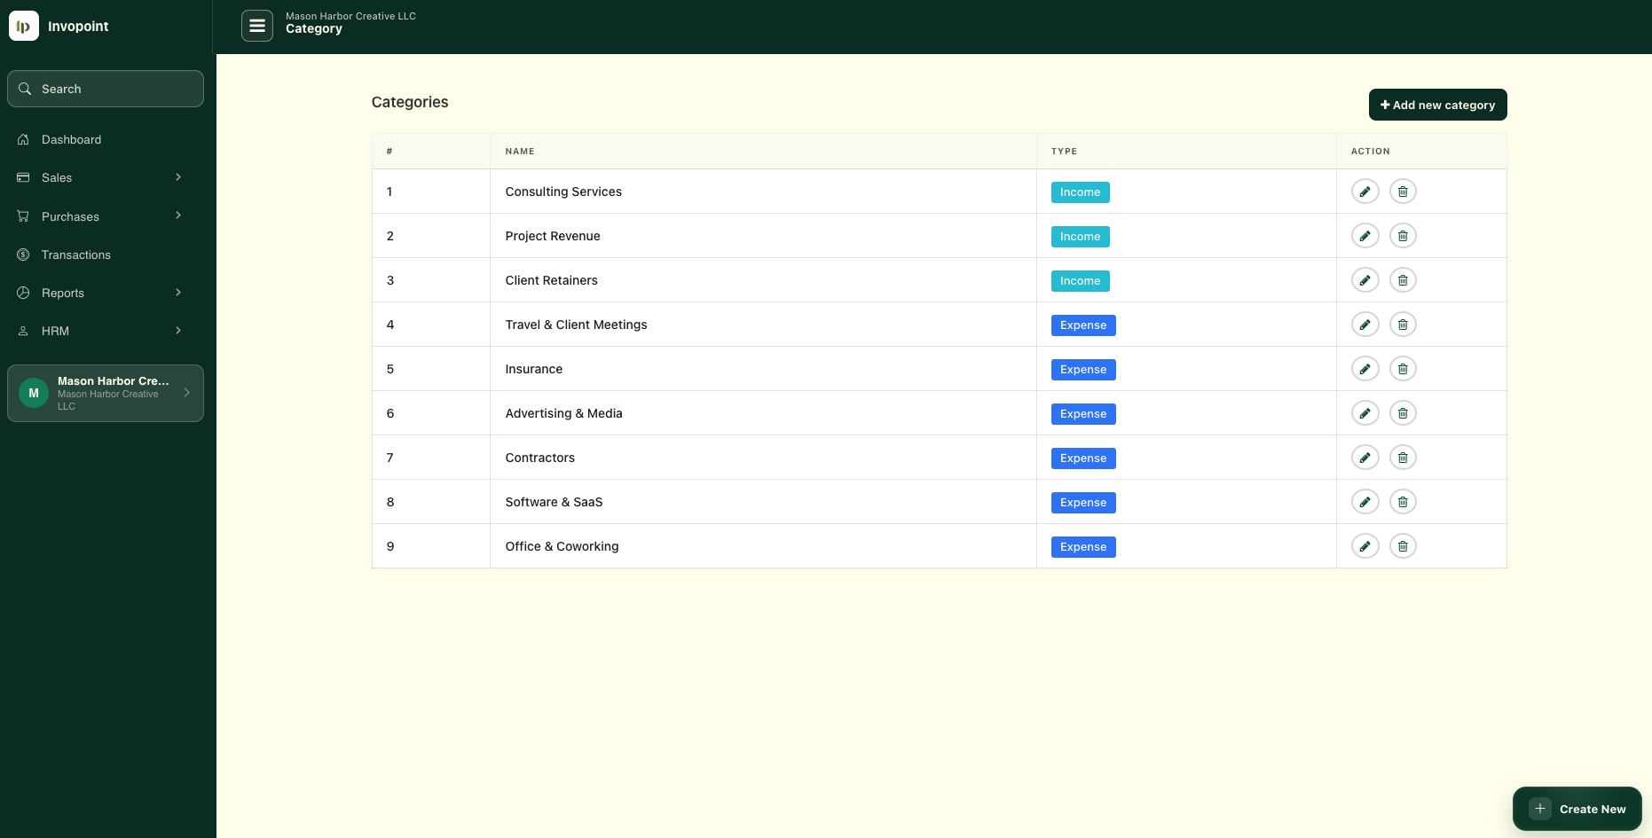Edit the Travel & Client Meetings category
The image size is (1652, 838).
pos(1365,325)
